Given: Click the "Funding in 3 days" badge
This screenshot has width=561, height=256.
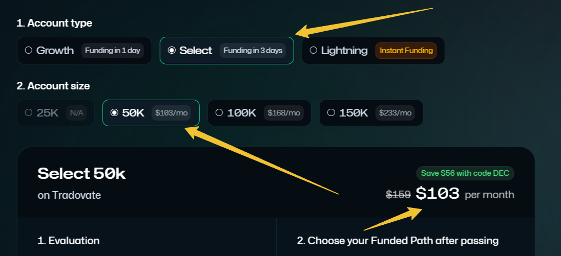Looking at the screenshot, I should tap(253, 51).
